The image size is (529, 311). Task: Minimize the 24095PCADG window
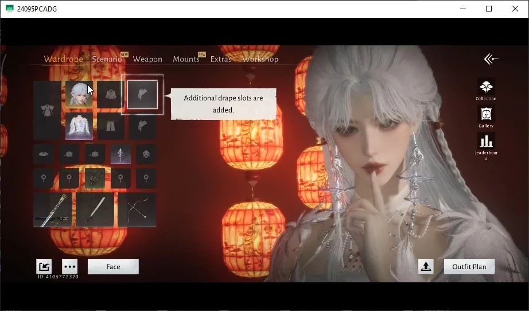463,9
